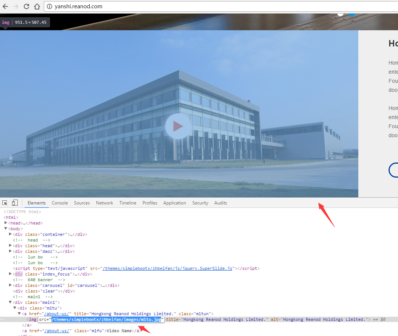Open the Timeline tab
This screenshot has height=336, width=398.
[128, 203]
